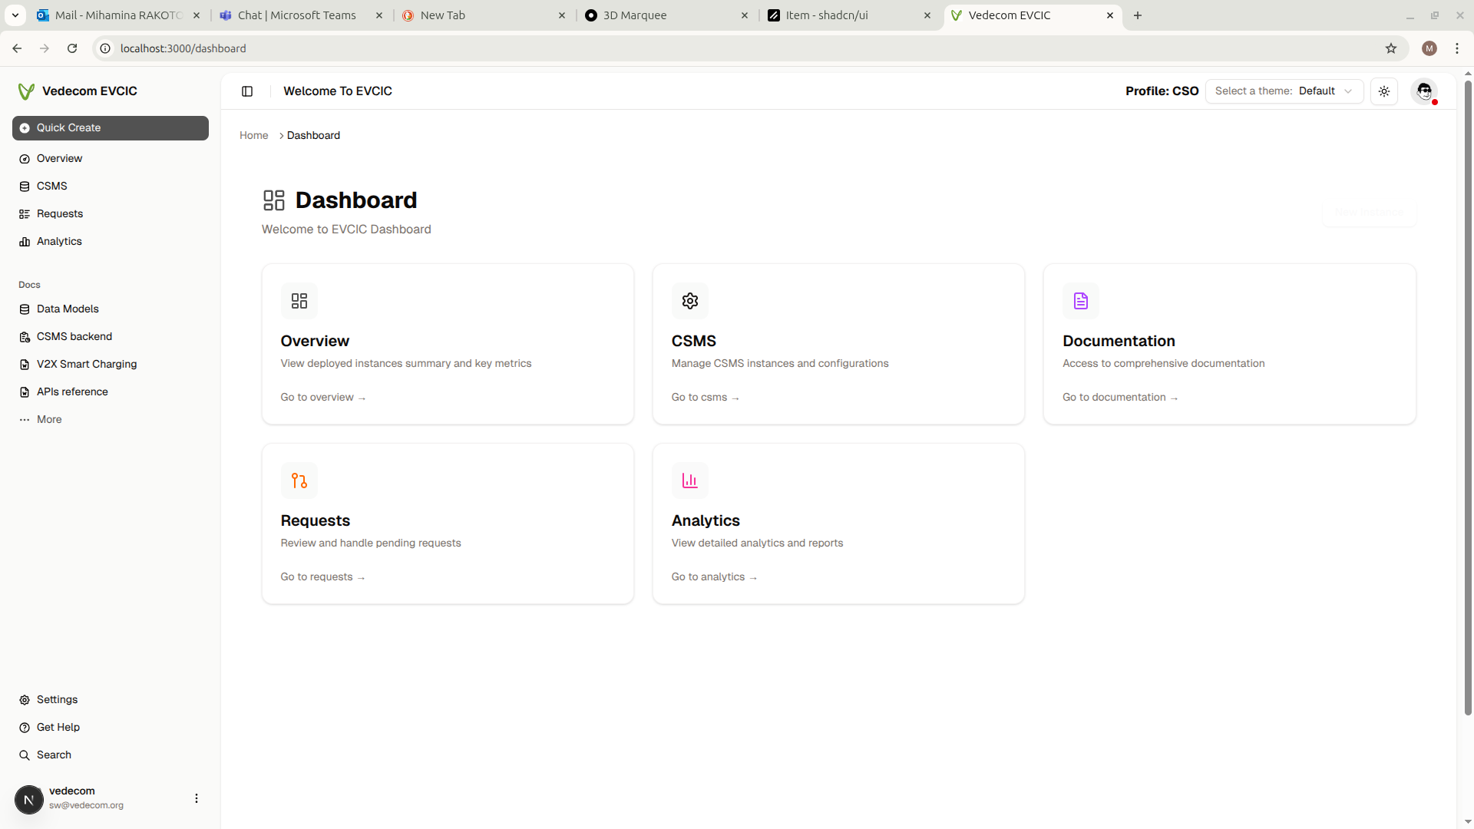
Task: Open CSMS in the sidebar
Action: click(51, 187)
